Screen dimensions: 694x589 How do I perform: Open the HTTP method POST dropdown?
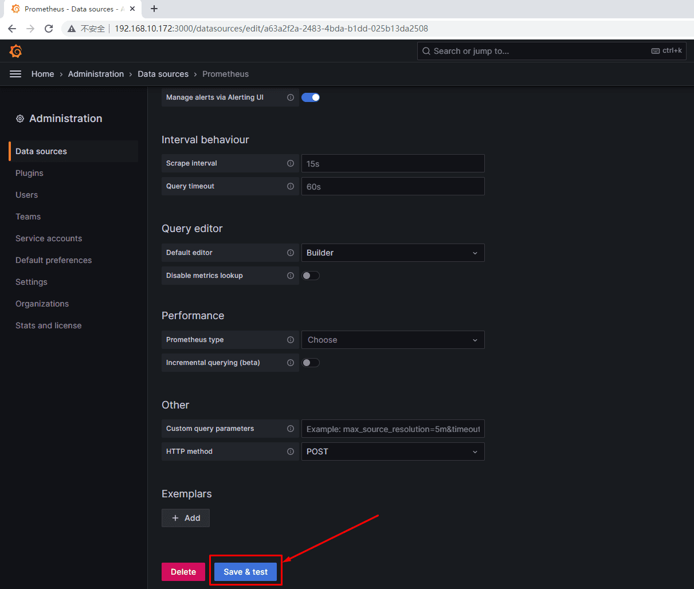point(393,451)
